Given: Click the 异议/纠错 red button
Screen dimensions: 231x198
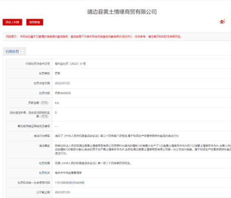Looking at the screenshot, I should (x=12, y=22).
